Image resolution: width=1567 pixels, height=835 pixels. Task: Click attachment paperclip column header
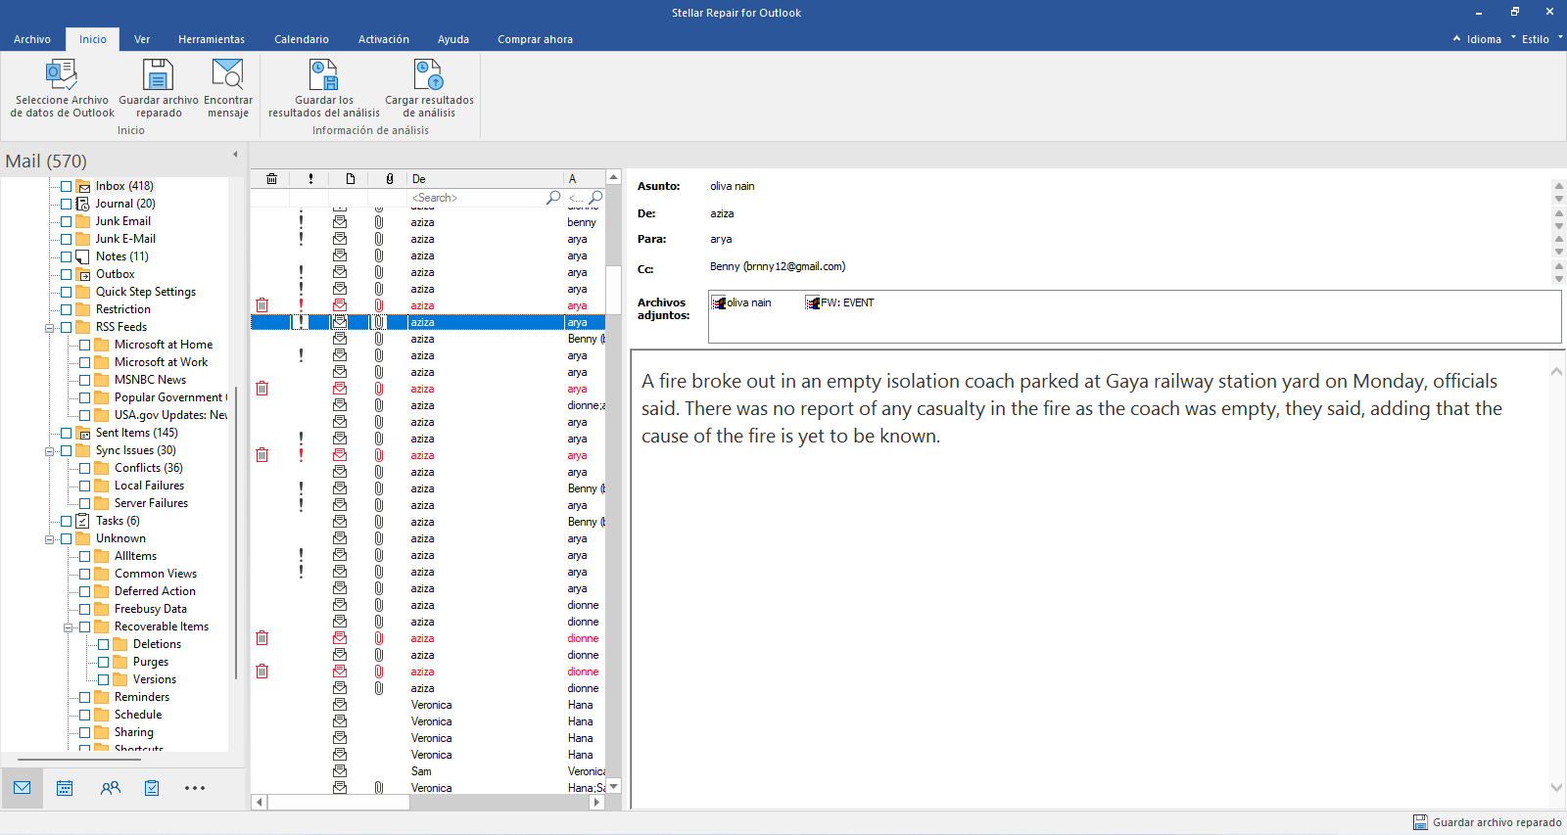click(x=390, y=179)
